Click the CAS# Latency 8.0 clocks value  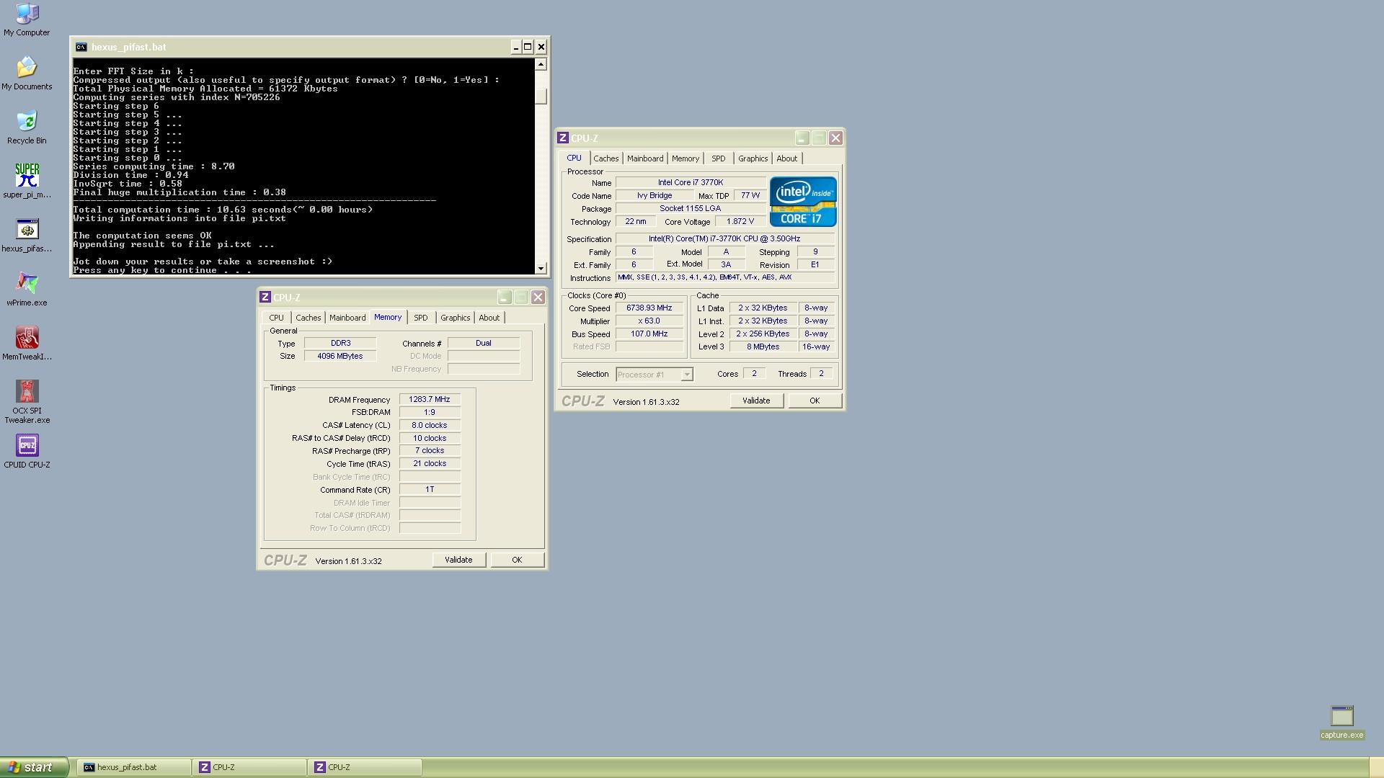430,425
